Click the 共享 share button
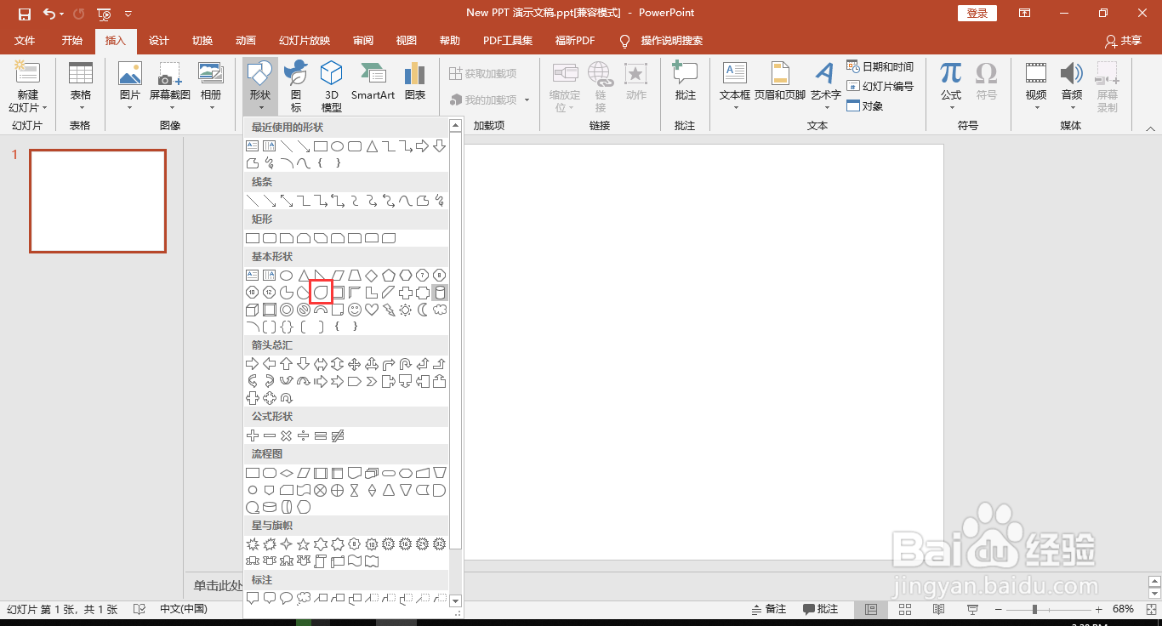Image resolution: width=1162 pixels, height=626 pixels. [1123, 40]
